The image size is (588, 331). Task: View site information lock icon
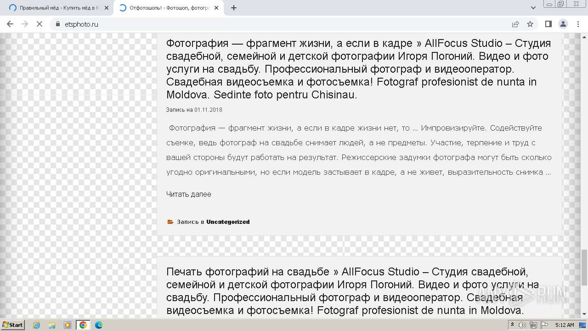coord(57,24)
